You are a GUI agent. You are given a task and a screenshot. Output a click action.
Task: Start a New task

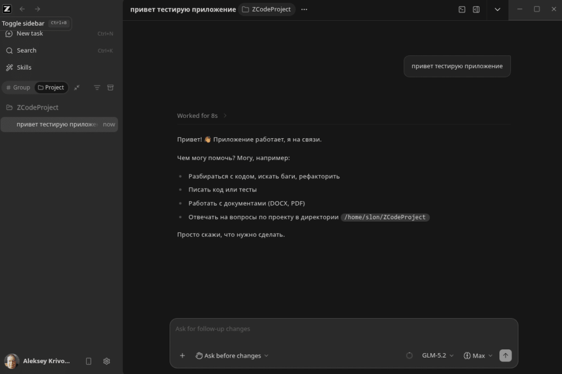[x=59, y=33]
